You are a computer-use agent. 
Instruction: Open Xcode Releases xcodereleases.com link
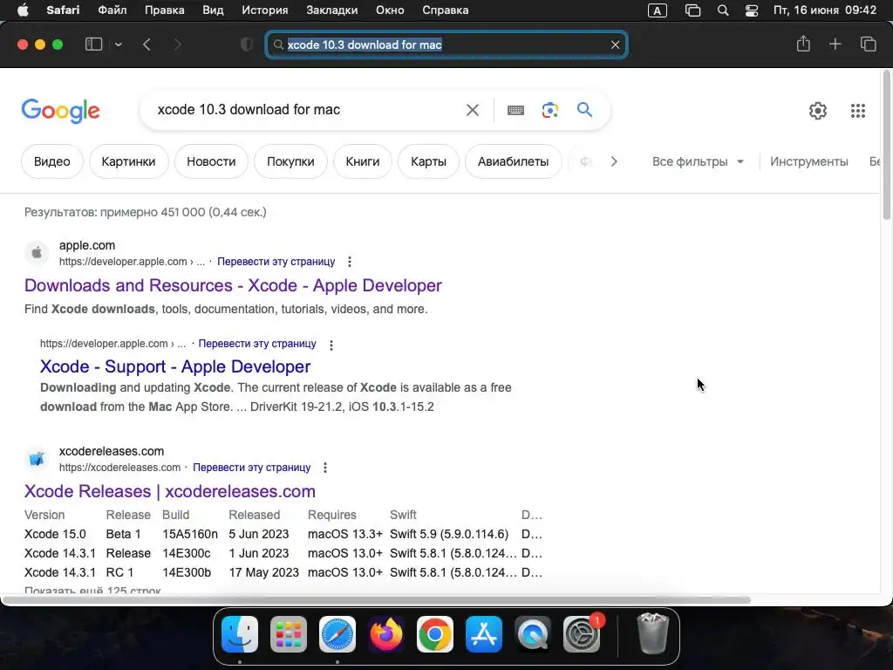[x=170, y=491]
